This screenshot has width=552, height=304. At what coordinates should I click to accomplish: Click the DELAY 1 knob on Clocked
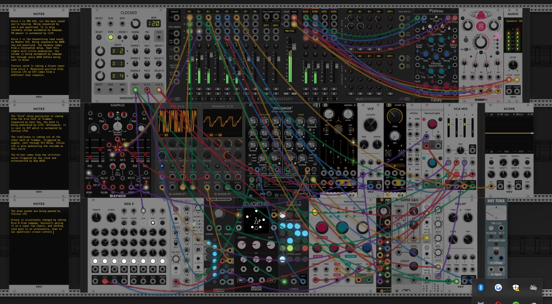pos(159,51)
